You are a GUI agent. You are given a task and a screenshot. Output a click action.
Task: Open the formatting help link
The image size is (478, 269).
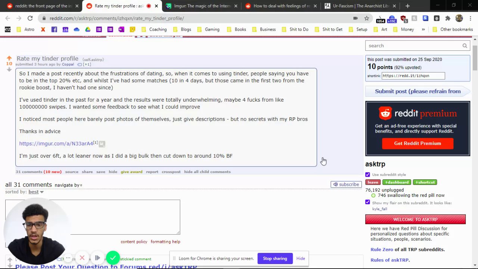[x=165, y=242]
